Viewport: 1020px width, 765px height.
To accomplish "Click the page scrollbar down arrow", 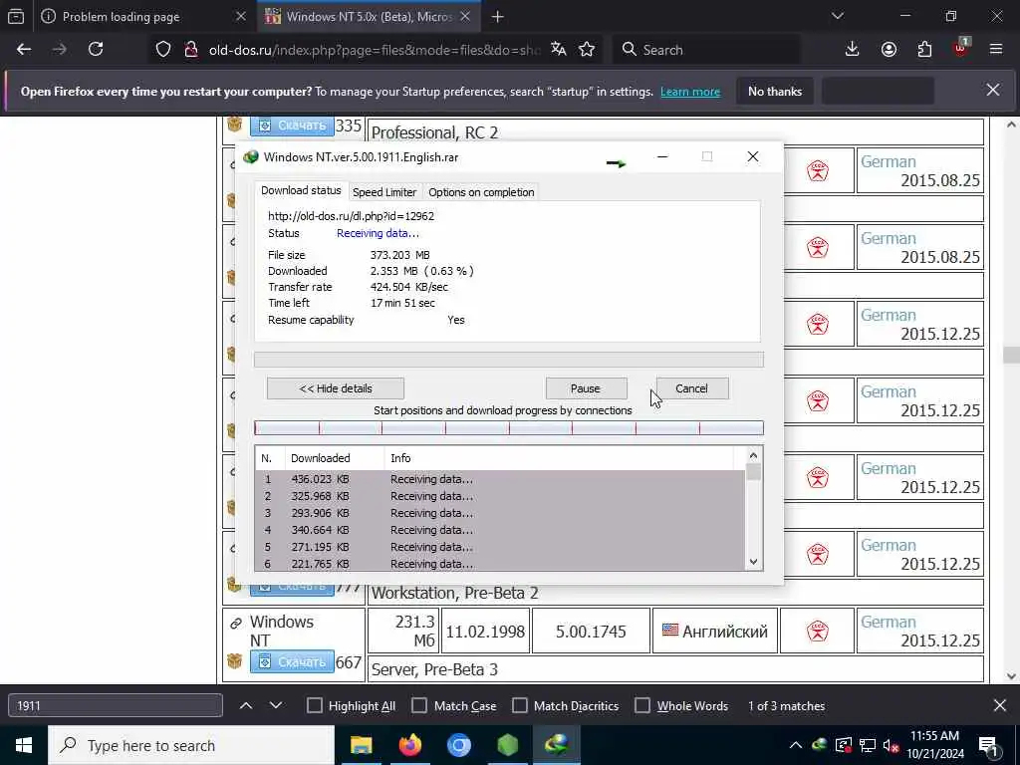I will (x=1011, y=676).
